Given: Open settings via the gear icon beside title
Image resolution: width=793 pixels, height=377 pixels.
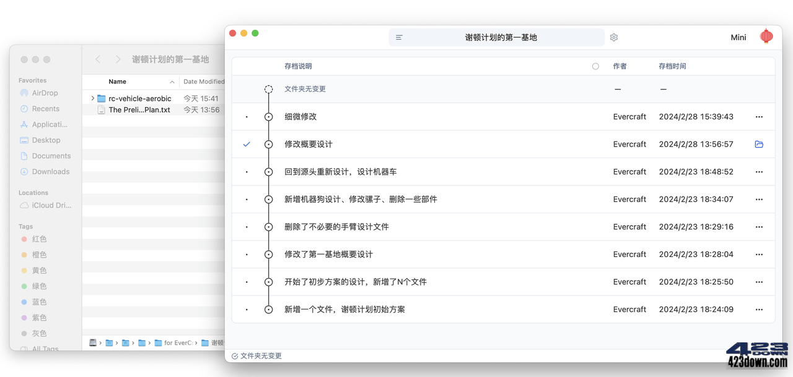Looking at the screenshot, I should point(613,37).
